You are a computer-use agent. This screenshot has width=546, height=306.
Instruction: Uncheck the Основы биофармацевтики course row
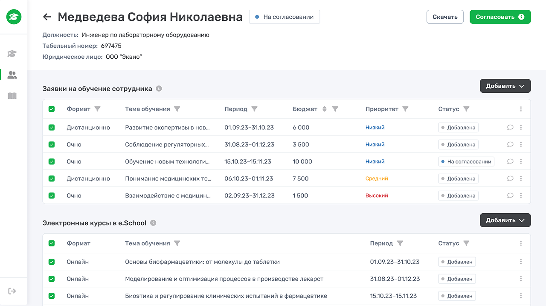[52, 262]
